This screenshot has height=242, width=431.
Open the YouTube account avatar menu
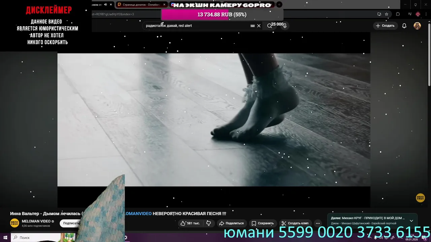coord(417,26)
